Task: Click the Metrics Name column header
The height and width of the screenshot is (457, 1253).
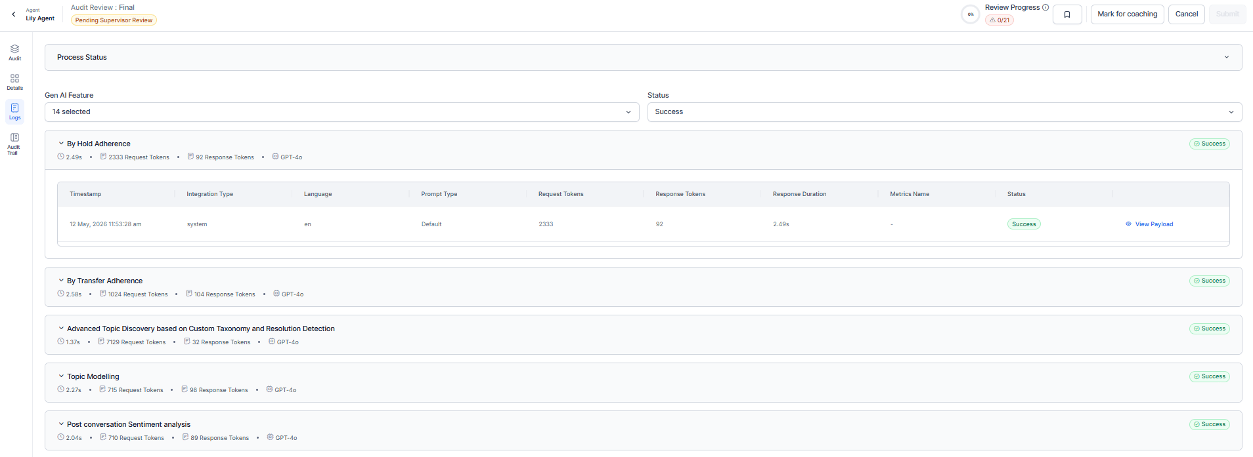Action: coord(910,194)
